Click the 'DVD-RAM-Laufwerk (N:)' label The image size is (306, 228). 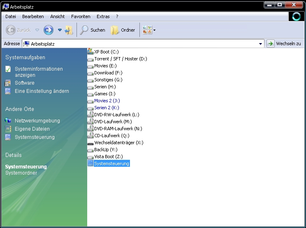tap(118, 129)
